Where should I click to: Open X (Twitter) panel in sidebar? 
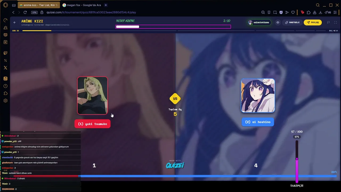click(x=5, y=68)
